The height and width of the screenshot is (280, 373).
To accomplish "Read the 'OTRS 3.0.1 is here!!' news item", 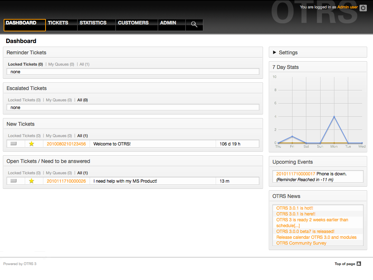I will pos(296,214).
